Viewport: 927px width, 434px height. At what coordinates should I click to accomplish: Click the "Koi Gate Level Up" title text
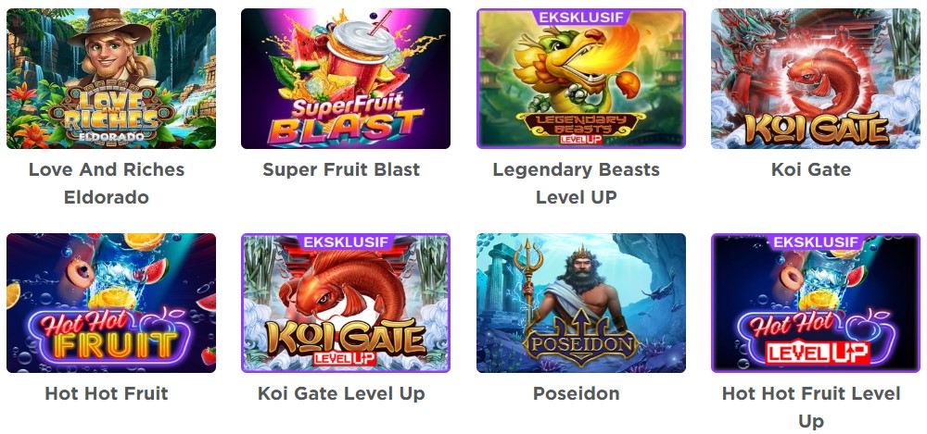coord(341,394)
